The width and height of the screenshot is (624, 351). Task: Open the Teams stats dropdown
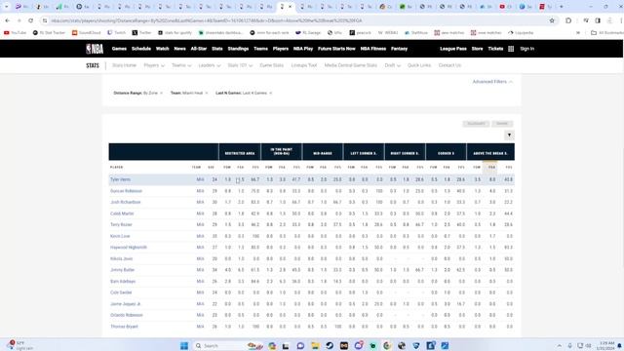tap(181, 65)
